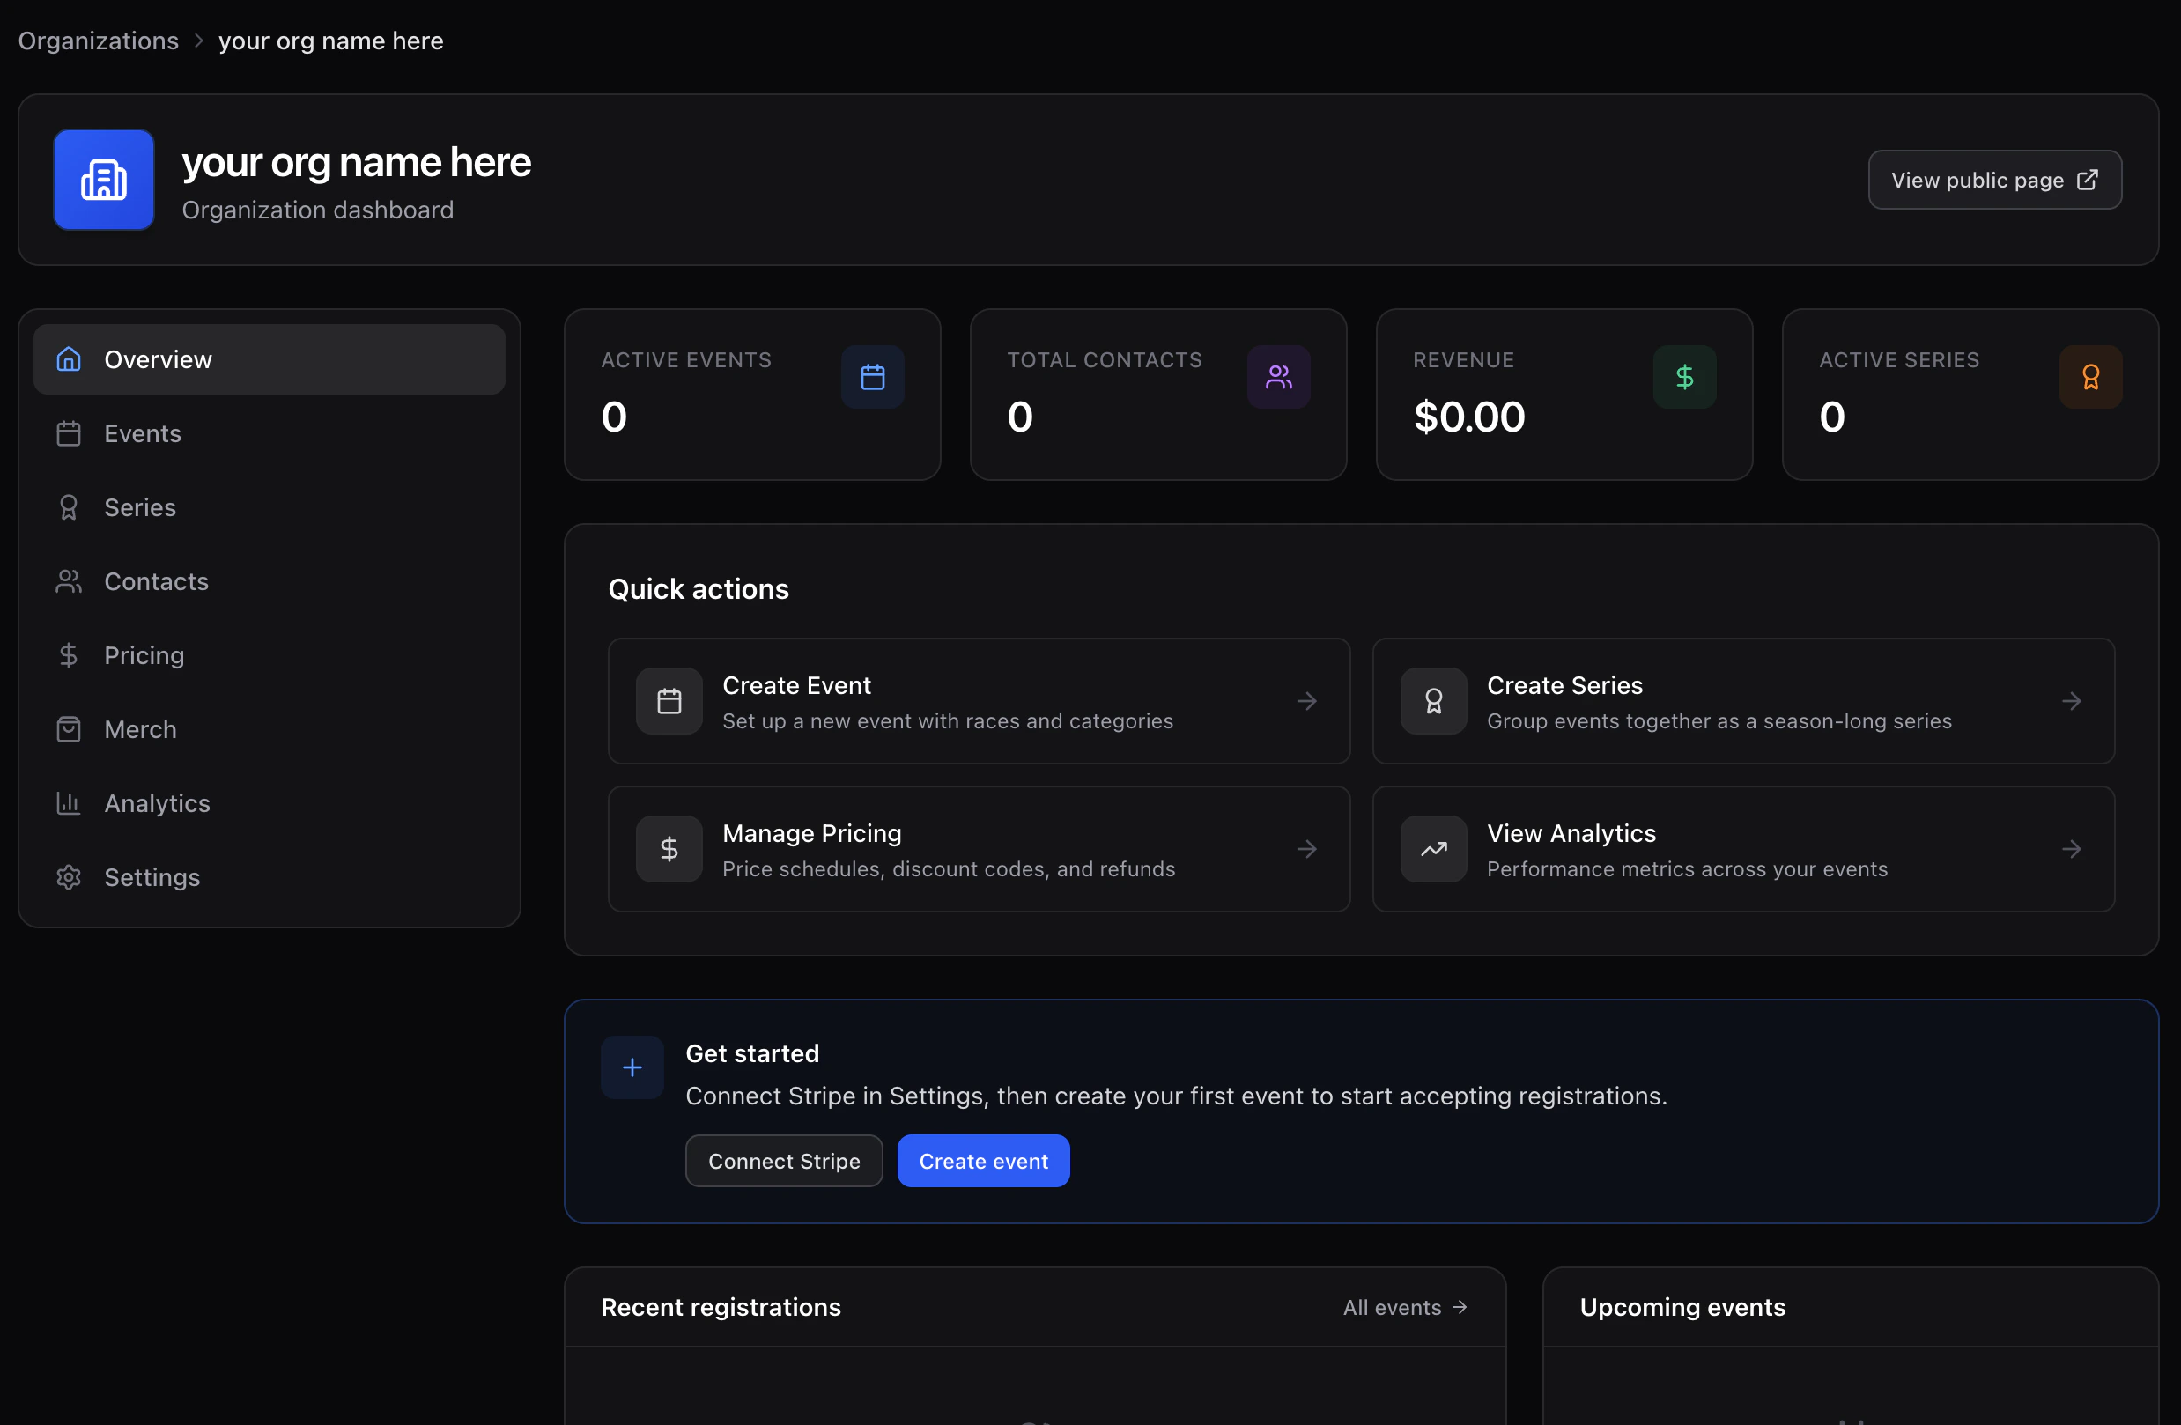Click the blue Create event button

pyautogui.click(x=983, y=1161)
